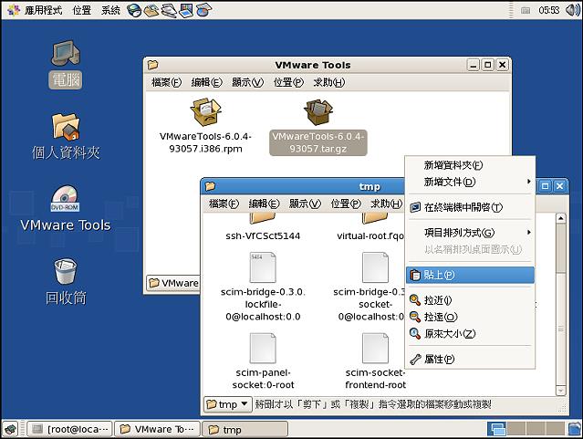The height and width of the screenshot is (439, 583).
Task: Close the tmp window
Action: point(559,185)
